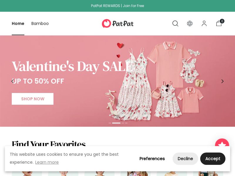Go to previous banner slide arrow

point(13,81)
